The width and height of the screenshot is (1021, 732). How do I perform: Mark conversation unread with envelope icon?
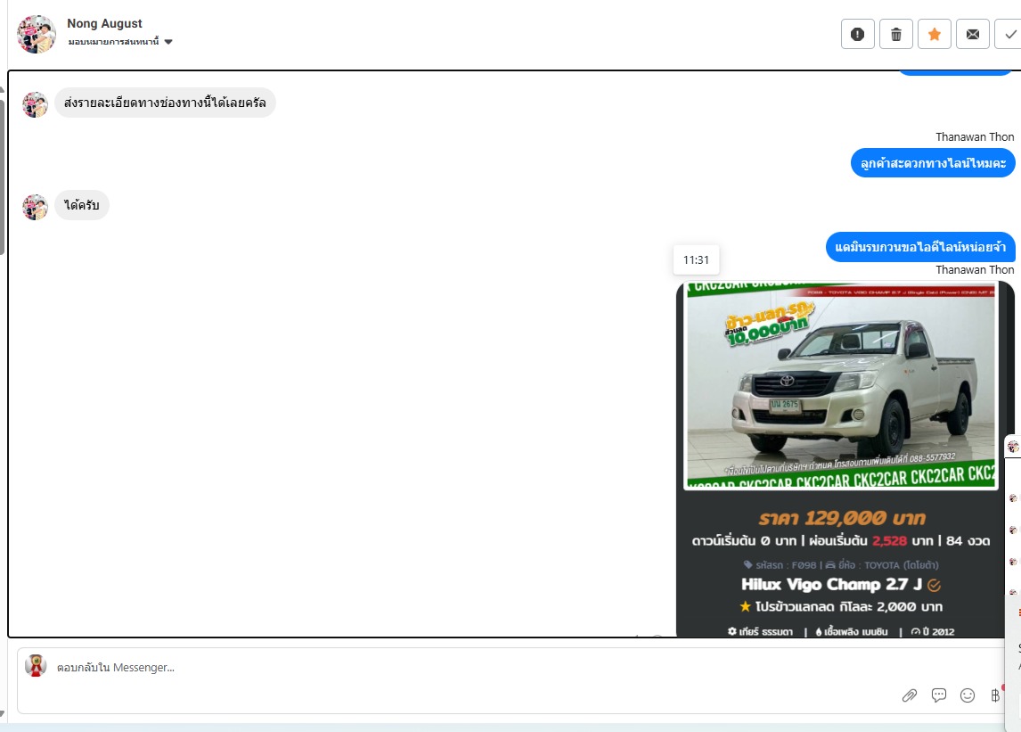pos(973,34)
